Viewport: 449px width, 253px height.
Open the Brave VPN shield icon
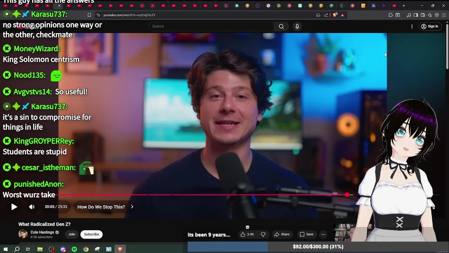[x=437, y=15]
